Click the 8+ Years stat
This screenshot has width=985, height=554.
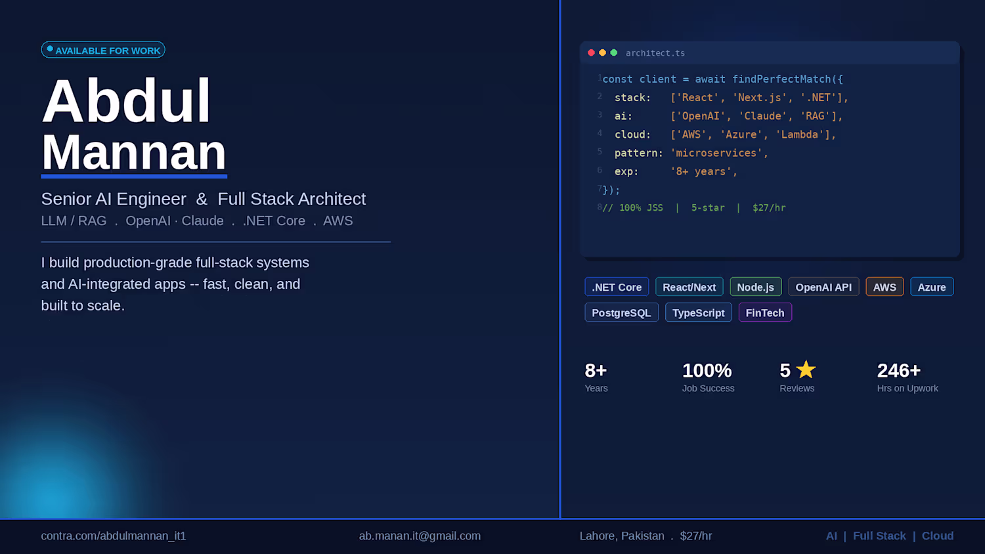[x=596, y=377]
